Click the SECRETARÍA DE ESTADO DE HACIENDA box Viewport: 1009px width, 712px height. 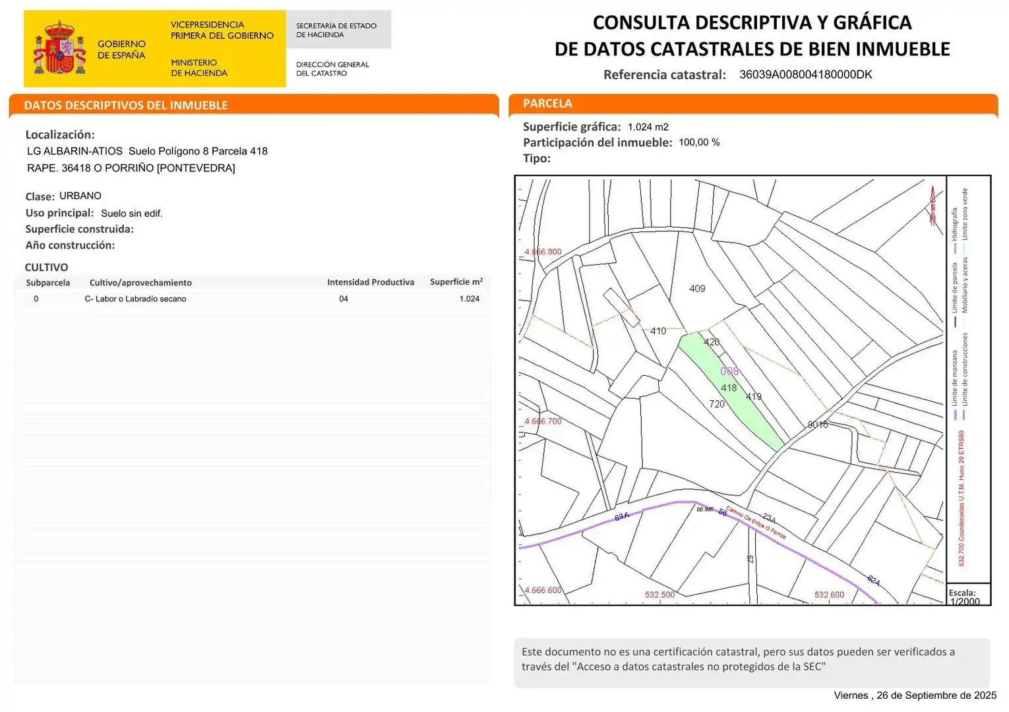coord(338,30)
